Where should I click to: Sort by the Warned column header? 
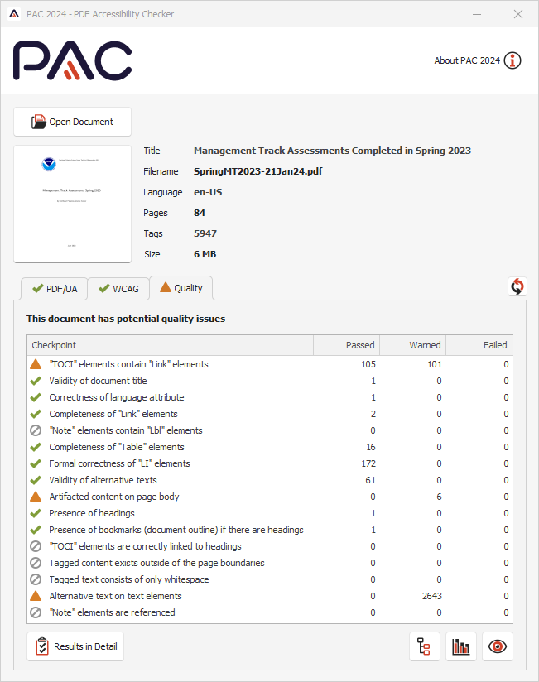[412, 345]
